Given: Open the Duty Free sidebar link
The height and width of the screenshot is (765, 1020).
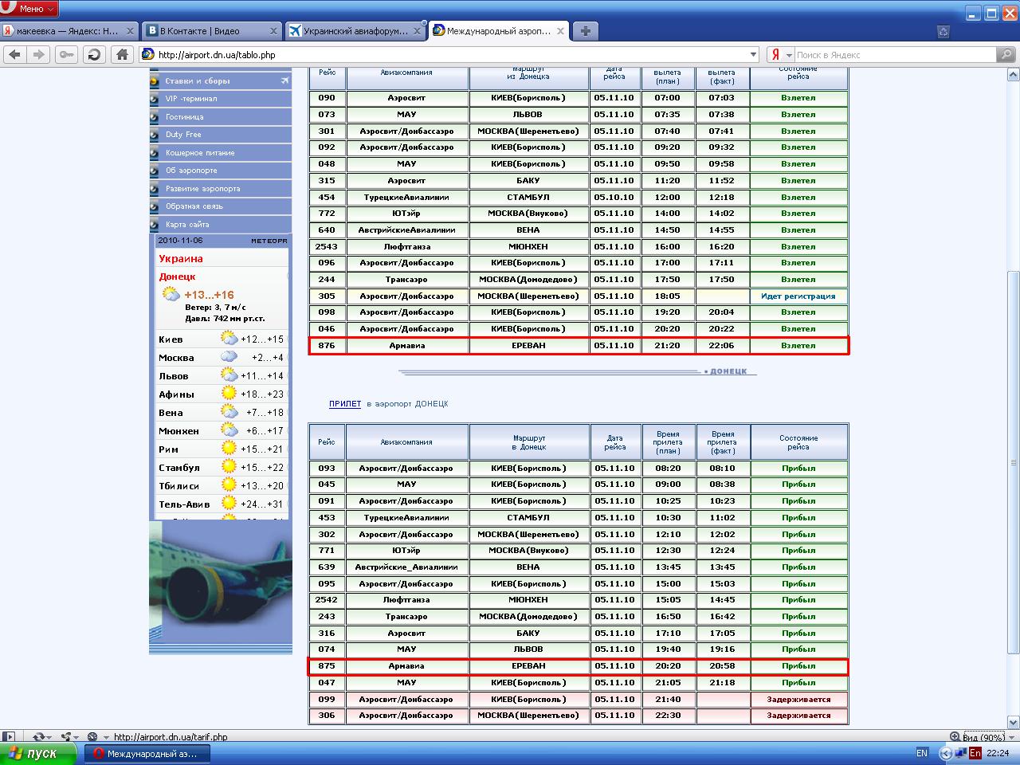Looking at the screenshot, I should [183, 135].
